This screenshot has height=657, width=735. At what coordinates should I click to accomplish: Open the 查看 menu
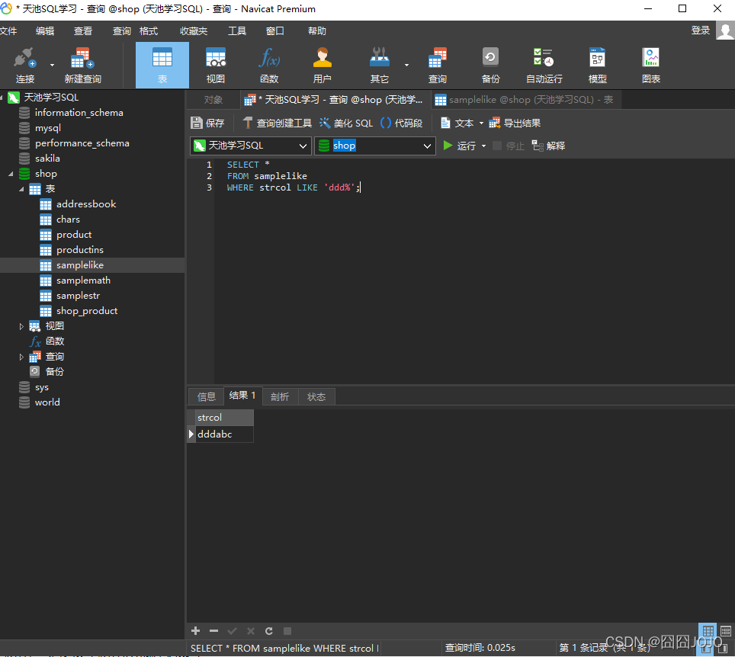tap(83, 31)
